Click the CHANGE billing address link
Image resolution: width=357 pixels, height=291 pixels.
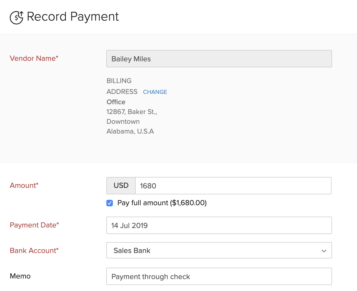155,92
